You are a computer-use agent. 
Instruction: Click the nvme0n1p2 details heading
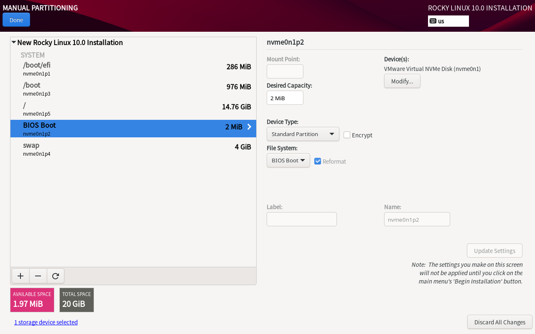(x=285, y=42)
